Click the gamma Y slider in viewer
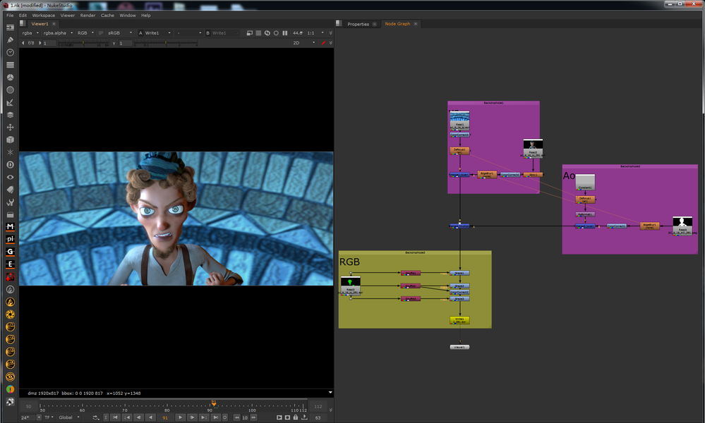705x423 pixels. click(x=166, y=43)
